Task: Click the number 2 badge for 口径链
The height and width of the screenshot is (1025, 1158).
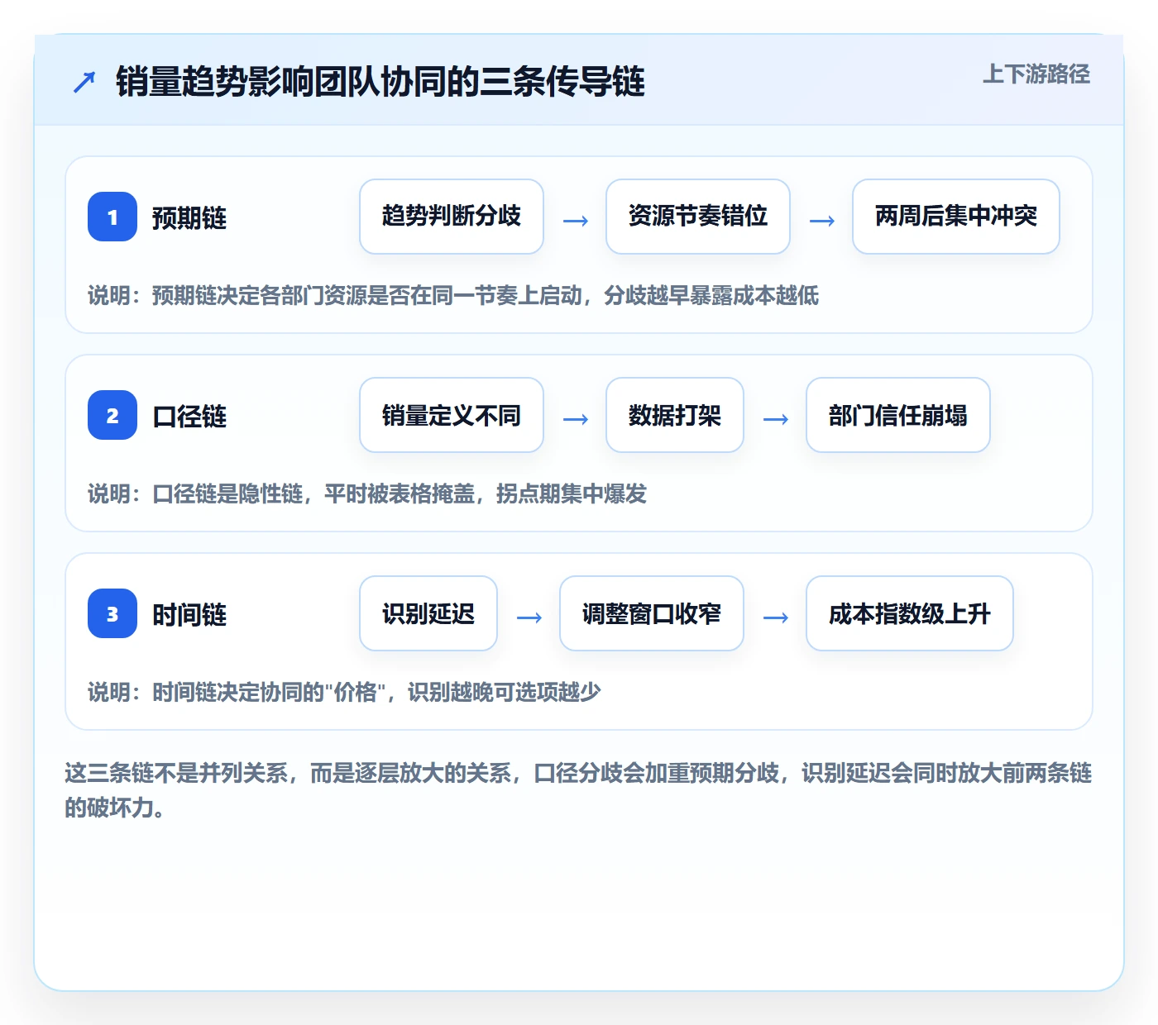Action: (x=112, y=415)
